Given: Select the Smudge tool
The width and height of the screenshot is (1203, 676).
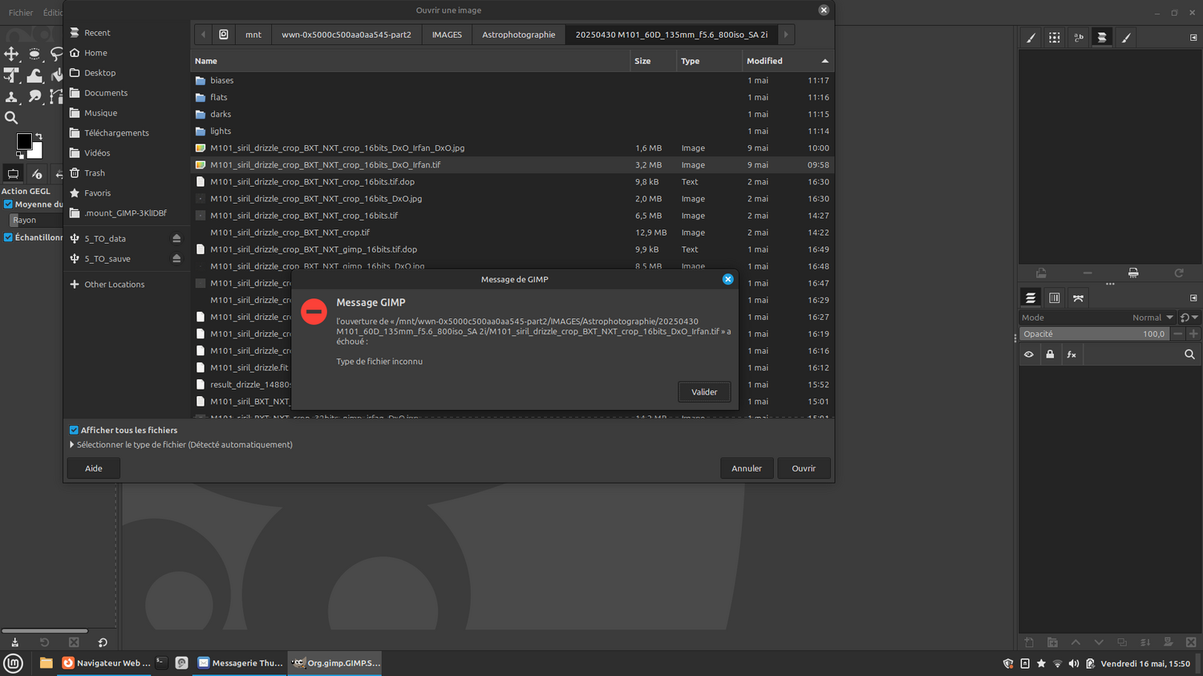Looking at the screenshot, I should click(x=34, y=97).
